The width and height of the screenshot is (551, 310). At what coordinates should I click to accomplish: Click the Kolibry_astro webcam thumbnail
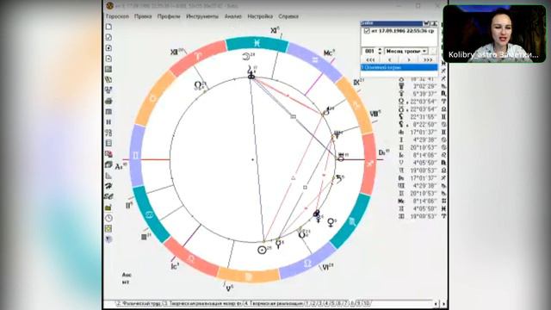[x=494, y=34]
